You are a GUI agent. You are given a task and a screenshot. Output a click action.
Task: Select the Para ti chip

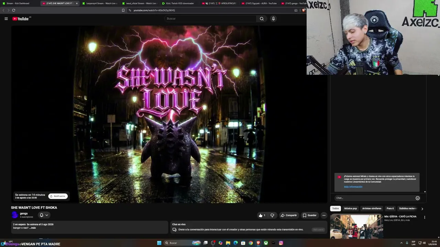(390, 209)
